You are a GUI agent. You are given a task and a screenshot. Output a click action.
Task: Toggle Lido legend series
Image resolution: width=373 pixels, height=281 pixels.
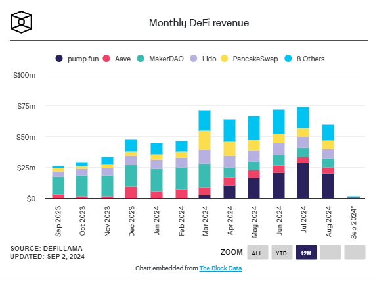pos(203,59)
